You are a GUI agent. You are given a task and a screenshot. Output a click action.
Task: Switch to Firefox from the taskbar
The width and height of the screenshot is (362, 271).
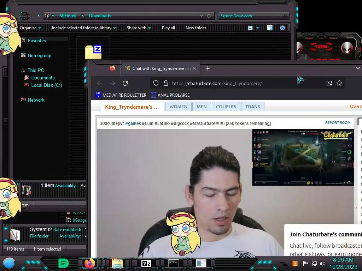(x=90, y=263)
